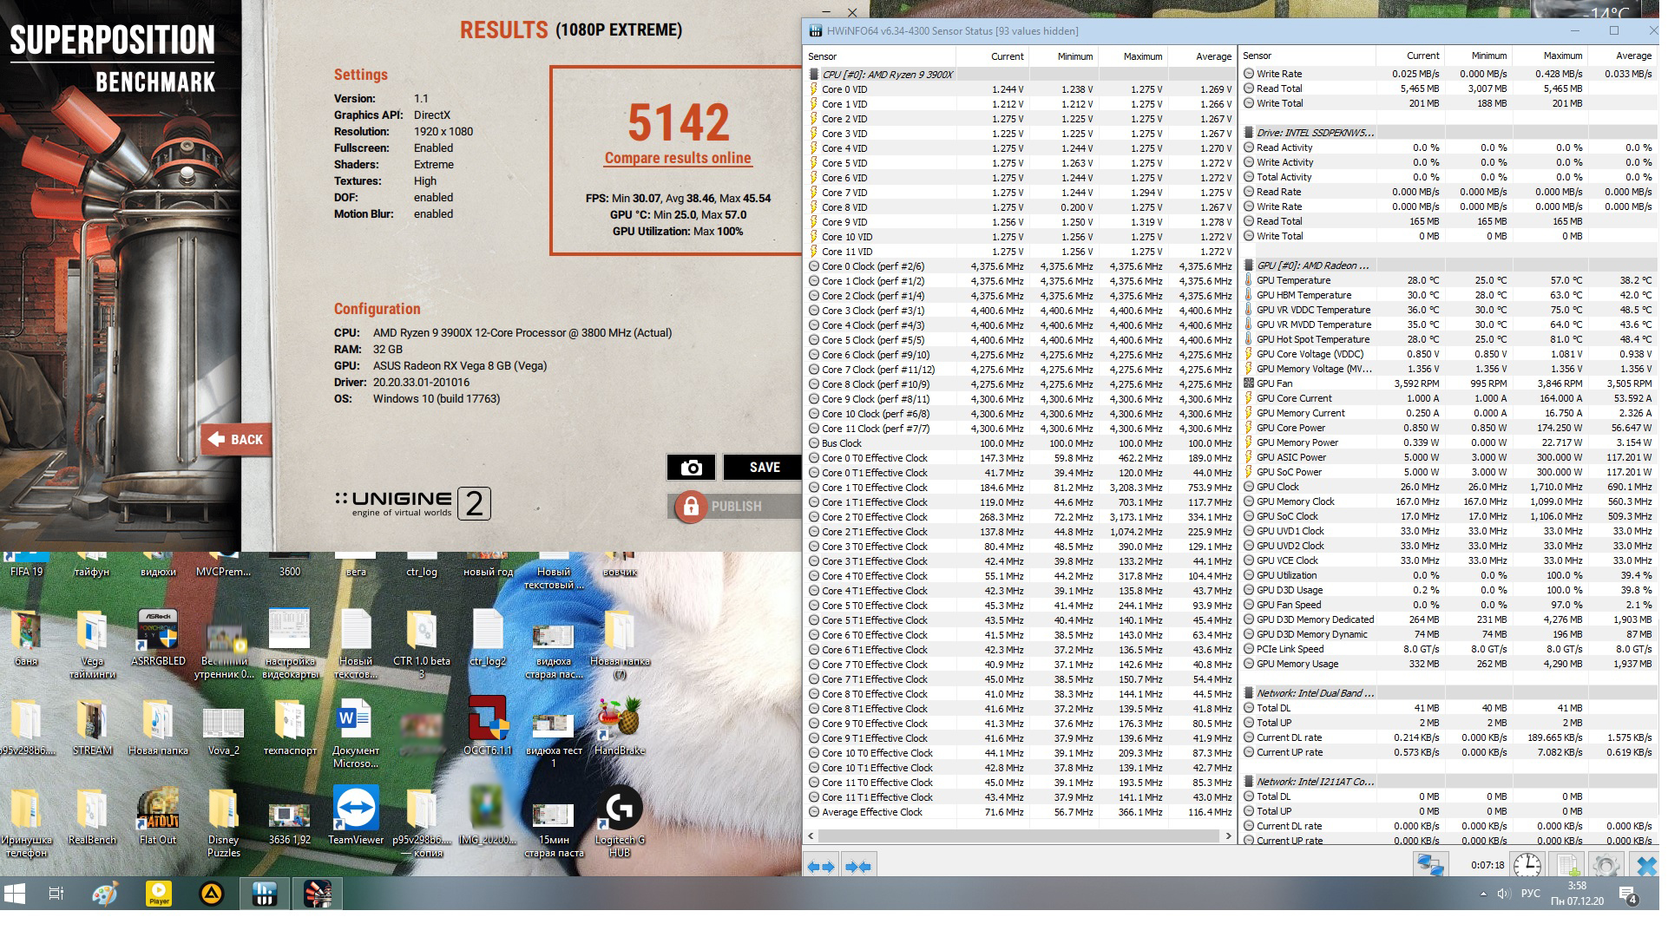
Task: Start logging with the sheet-plus icon
Action: click(x=1567, y=865)
